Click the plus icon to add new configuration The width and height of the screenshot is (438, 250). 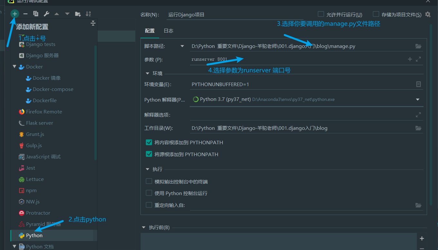point(15,14)
